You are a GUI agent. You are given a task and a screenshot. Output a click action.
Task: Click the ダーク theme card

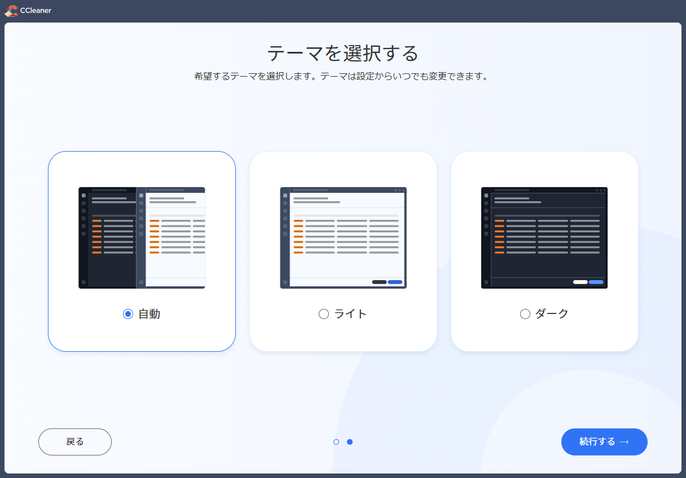(544, 251)
